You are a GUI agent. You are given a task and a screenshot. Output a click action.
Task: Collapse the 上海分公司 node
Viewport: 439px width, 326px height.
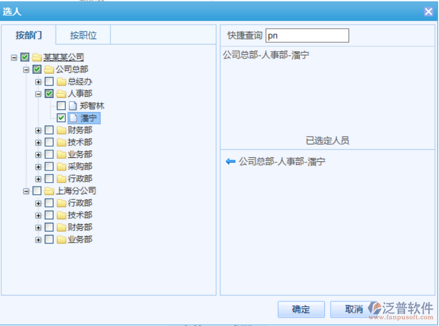click(26, 191)
